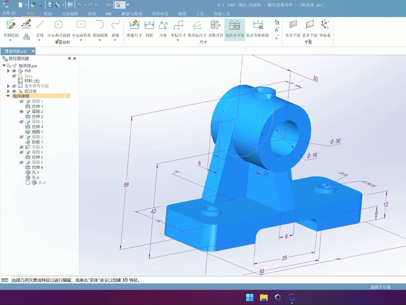Switch to the 直接编辑 ribbon tab
The height and width of the screenshot is (305, 406).
70,14
